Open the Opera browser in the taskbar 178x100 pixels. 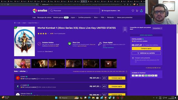point(118,98)
